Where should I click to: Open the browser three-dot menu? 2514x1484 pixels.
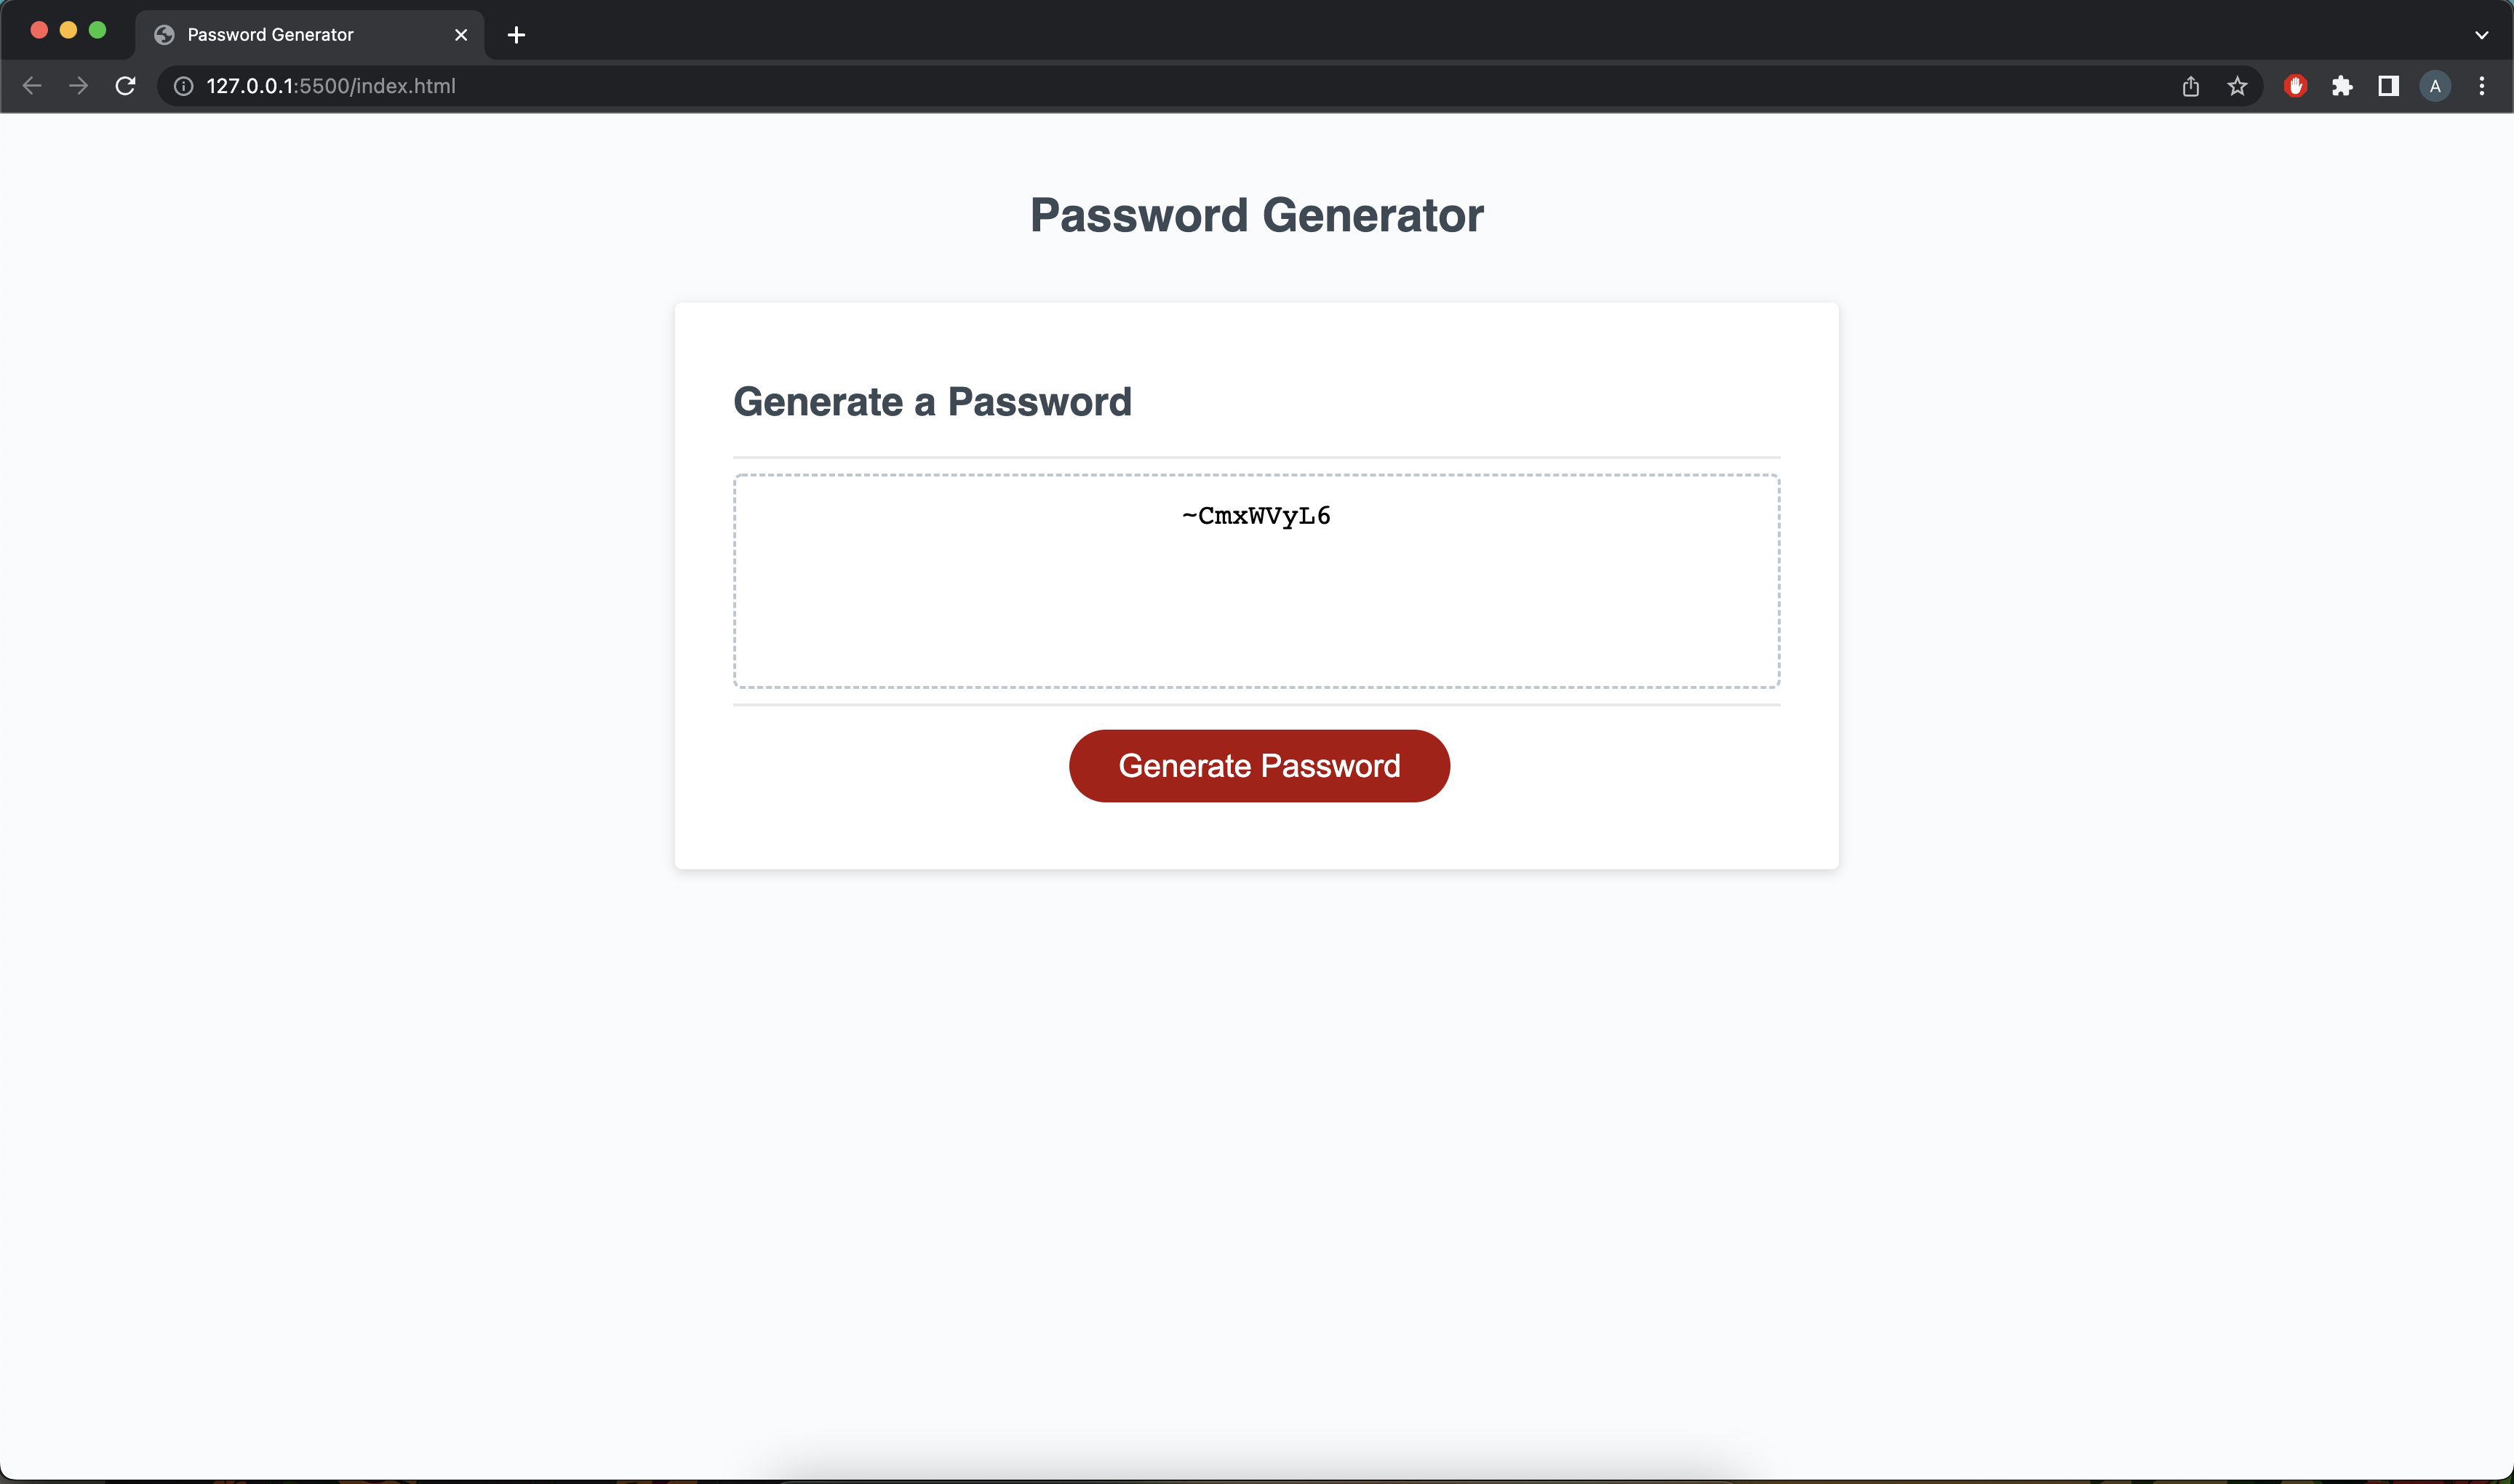click(2482, 86)
